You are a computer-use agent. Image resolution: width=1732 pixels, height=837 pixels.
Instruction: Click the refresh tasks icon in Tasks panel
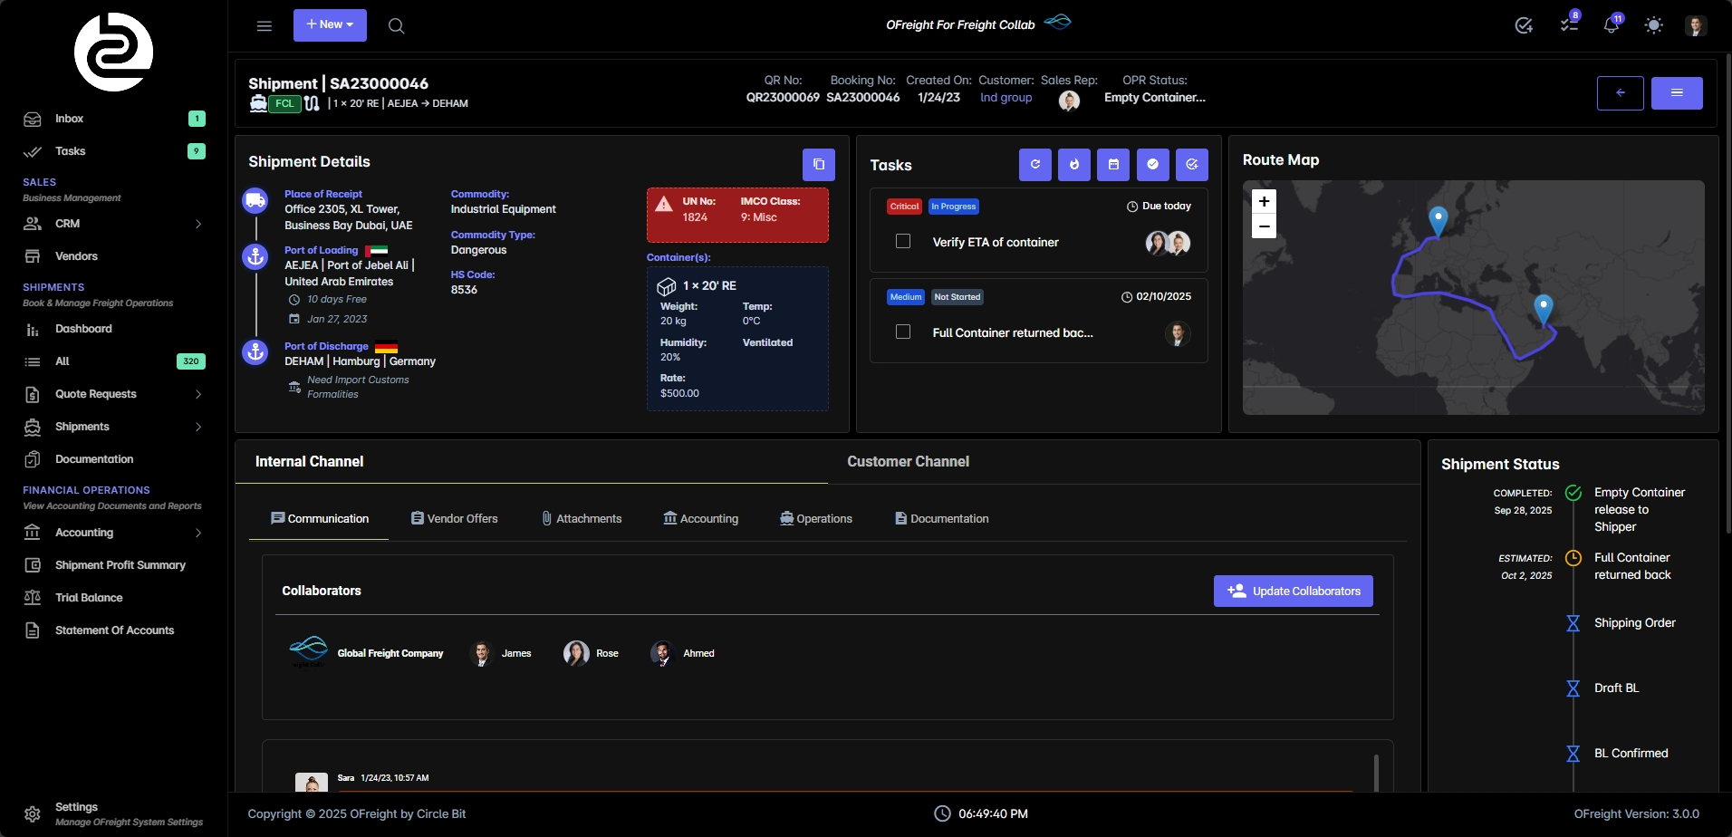(1034, 165)
